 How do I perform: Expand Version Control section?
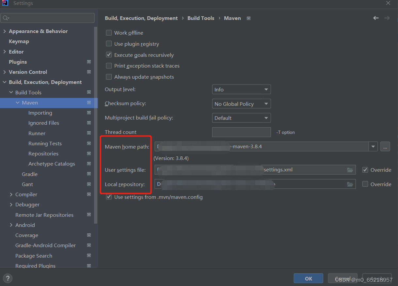click(x=5, y=72)
